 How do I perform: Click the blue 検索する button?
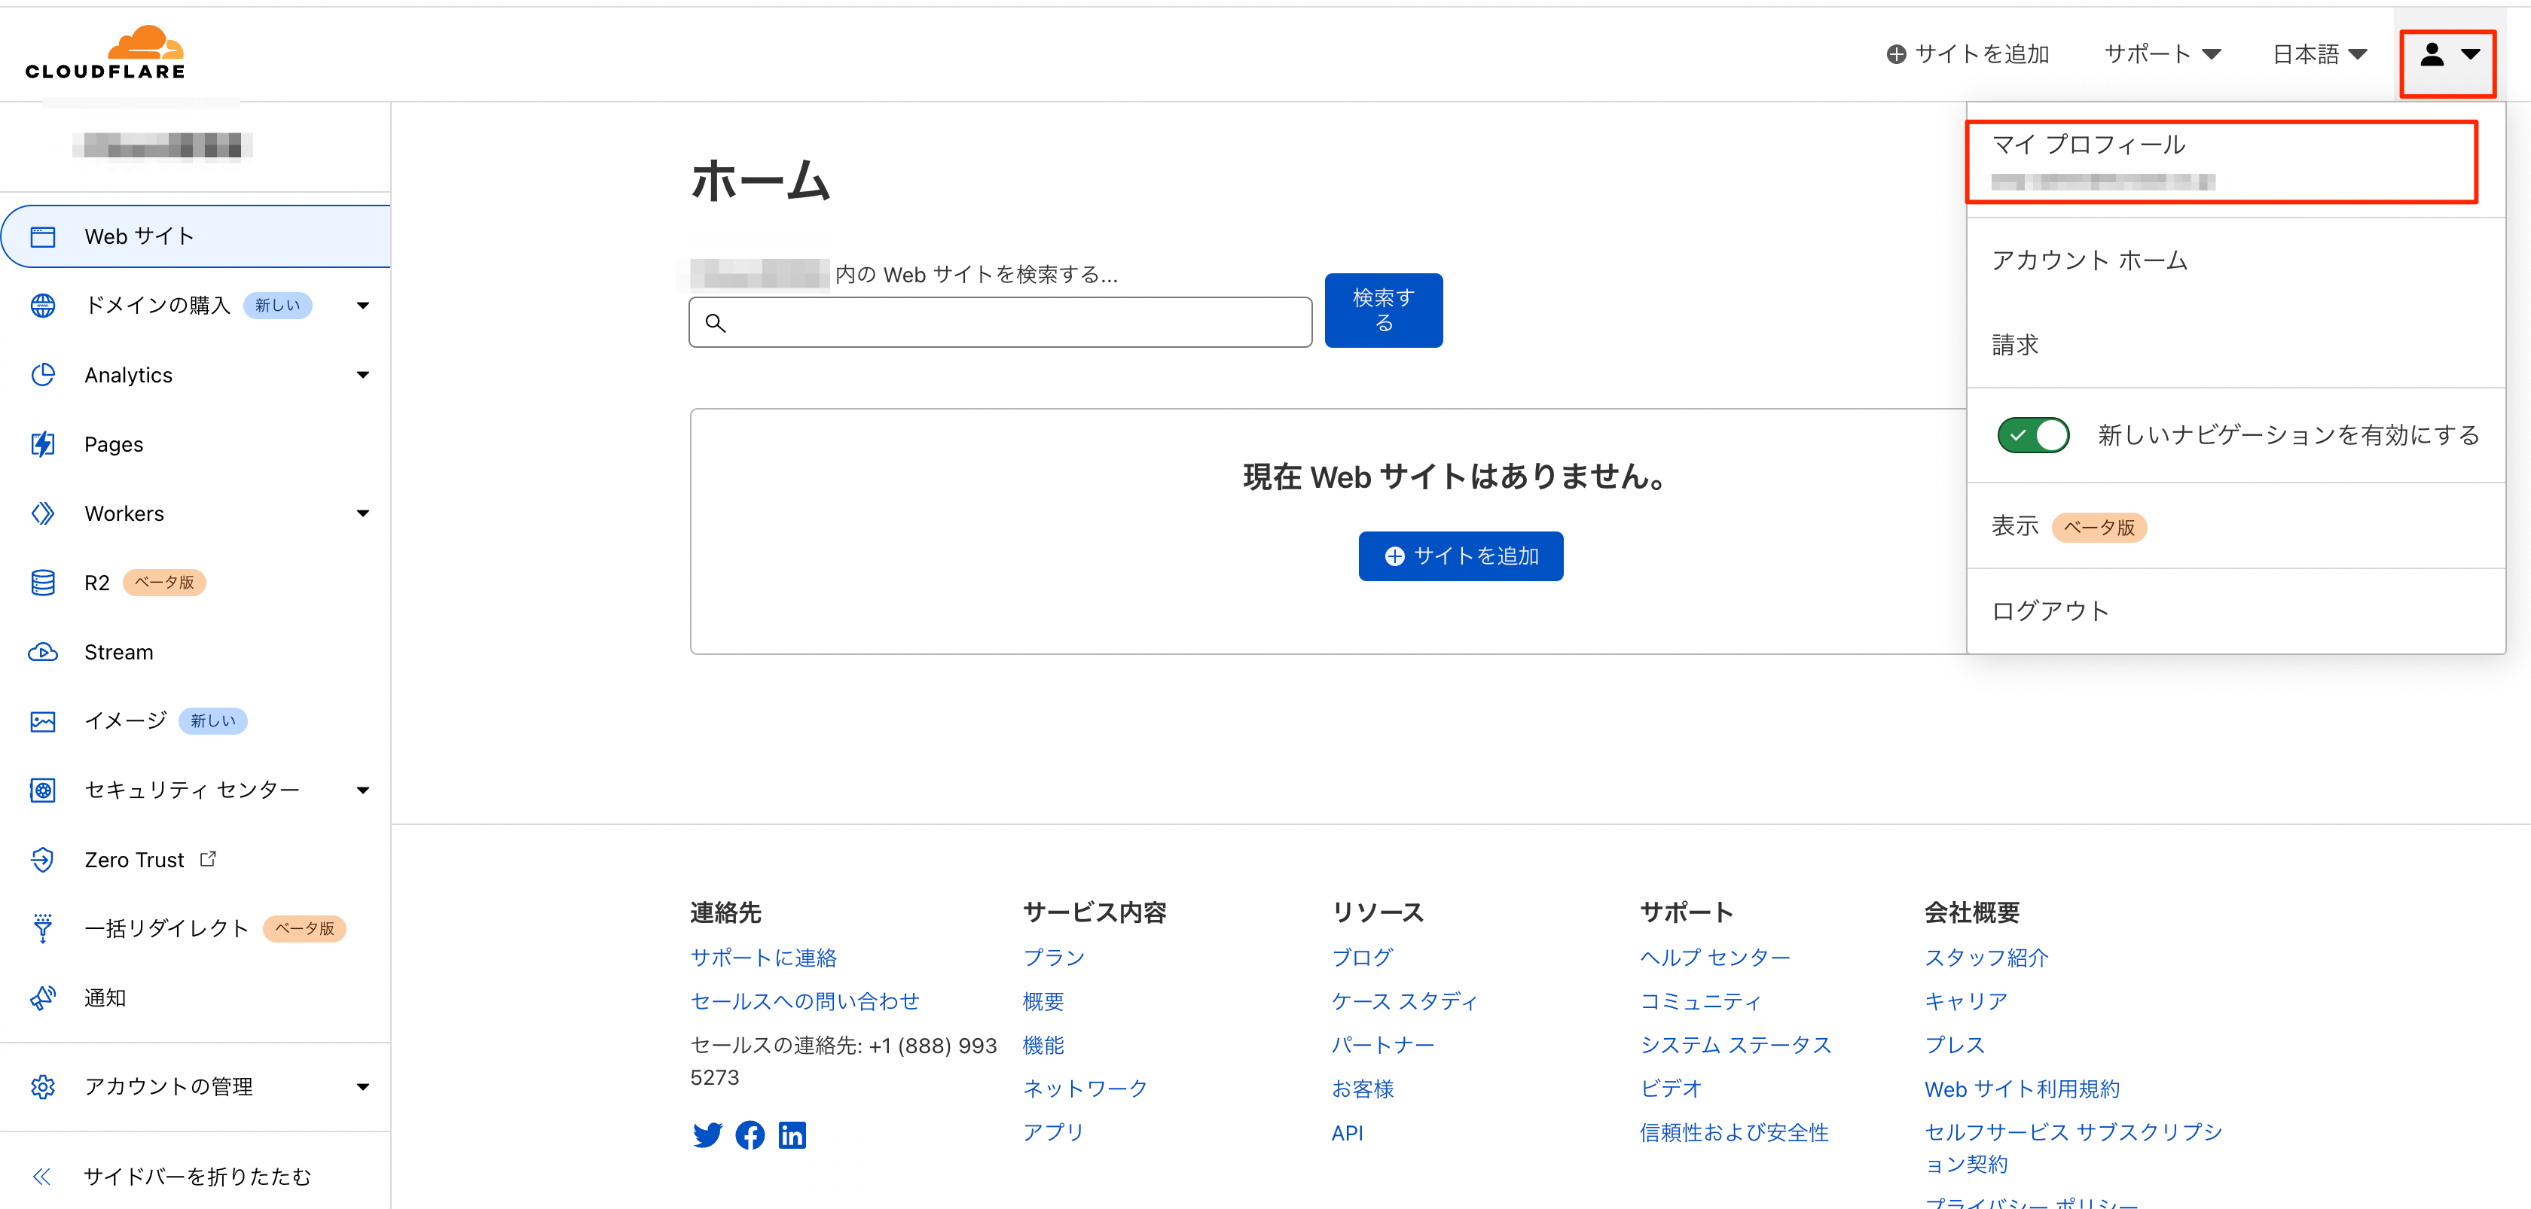pyautogui.click(x=1382, y=310)
